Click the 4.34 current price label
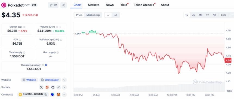 coord(228,60)
